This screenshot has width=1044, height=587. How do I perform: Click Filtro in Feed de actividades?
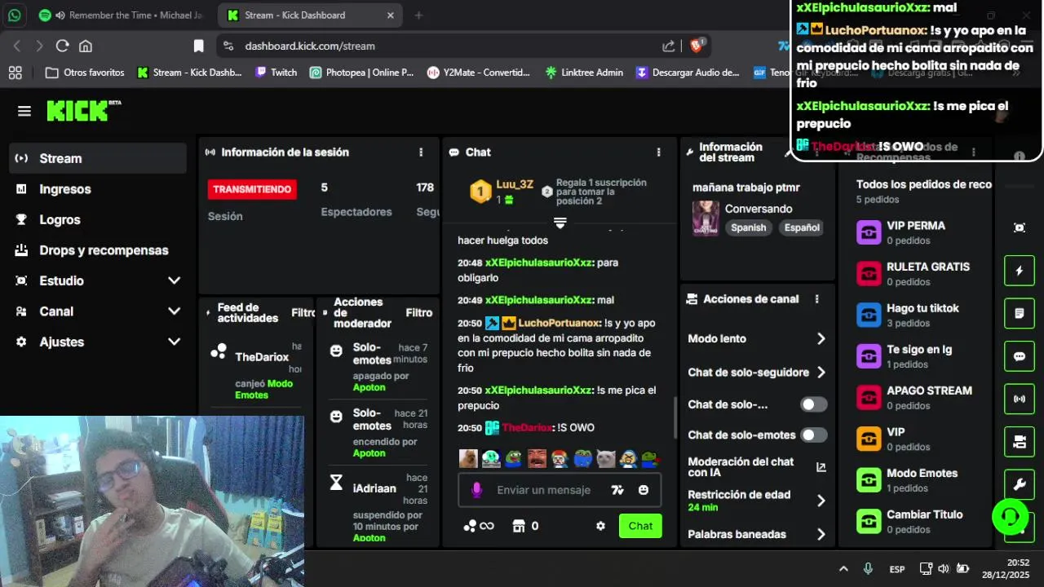303,313
